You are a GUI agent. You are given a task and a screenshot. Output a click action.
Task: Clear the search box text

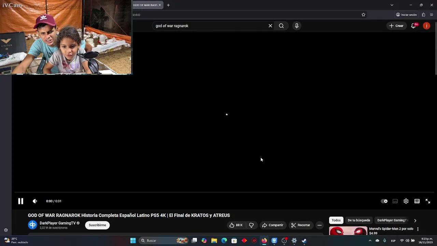[x=270, y=26]
